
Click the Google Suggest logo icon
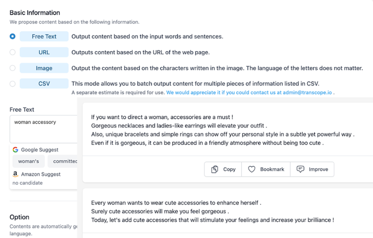(x=15, y=150)
